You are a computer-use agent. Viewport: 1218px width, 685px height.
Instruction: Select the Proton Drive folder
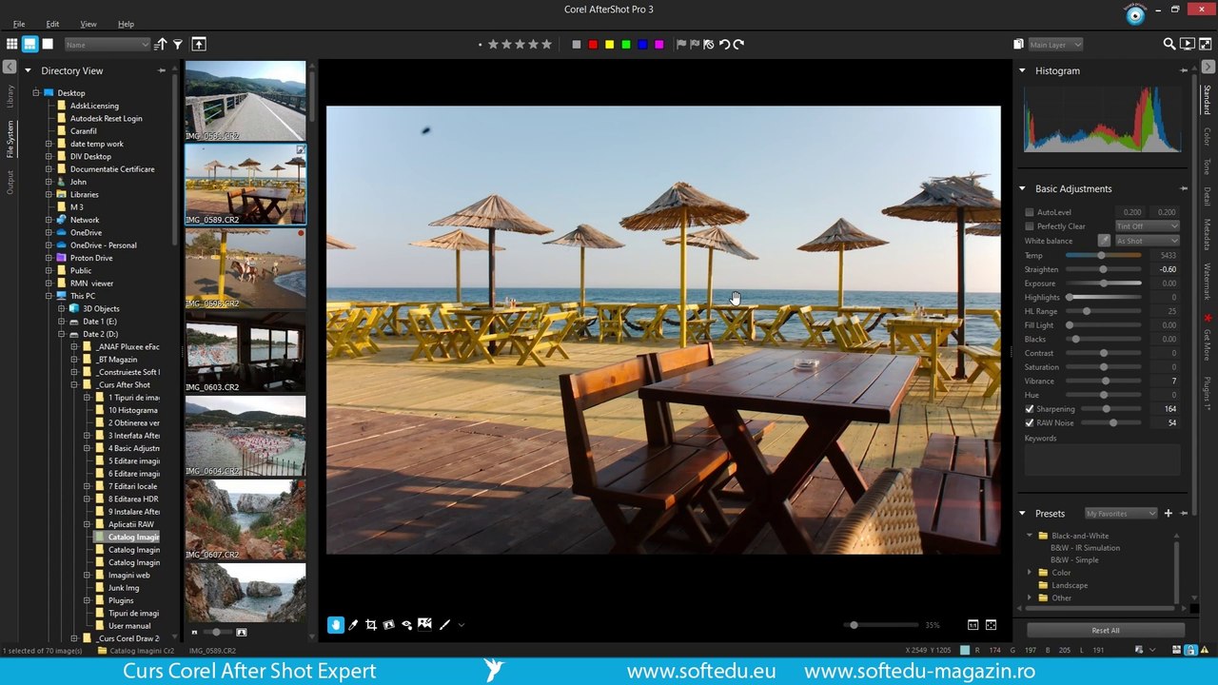[91, 258]
